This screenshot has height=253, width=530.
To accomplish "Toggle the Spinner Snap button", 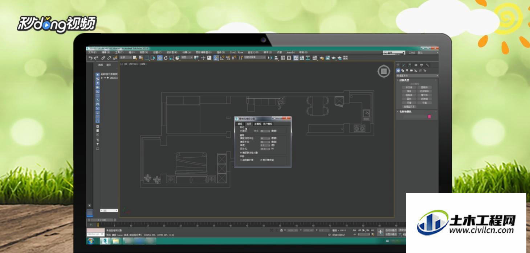I will tap(234, 58).
